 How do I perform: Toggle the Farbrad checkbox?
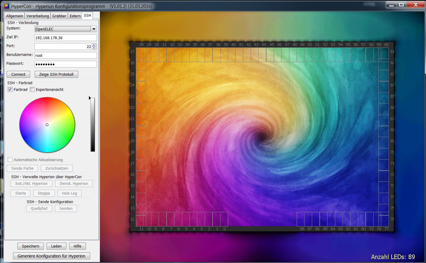(x=10, y=90)
